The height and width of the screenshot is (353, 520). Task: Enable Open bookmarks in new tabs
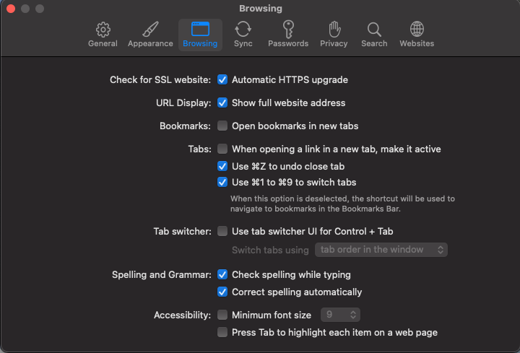click(x=223, y=126)
